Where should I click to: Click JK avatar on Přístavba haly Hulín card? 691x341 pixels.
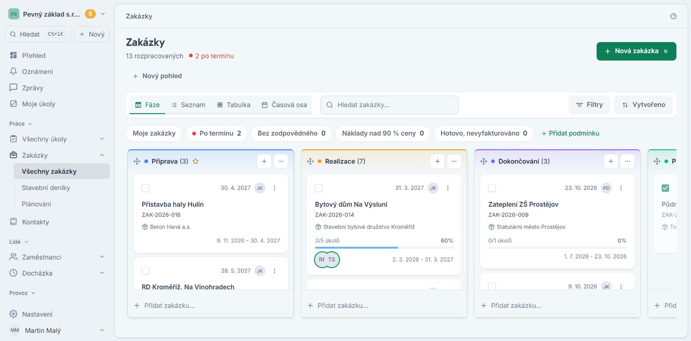click(260, 188)
